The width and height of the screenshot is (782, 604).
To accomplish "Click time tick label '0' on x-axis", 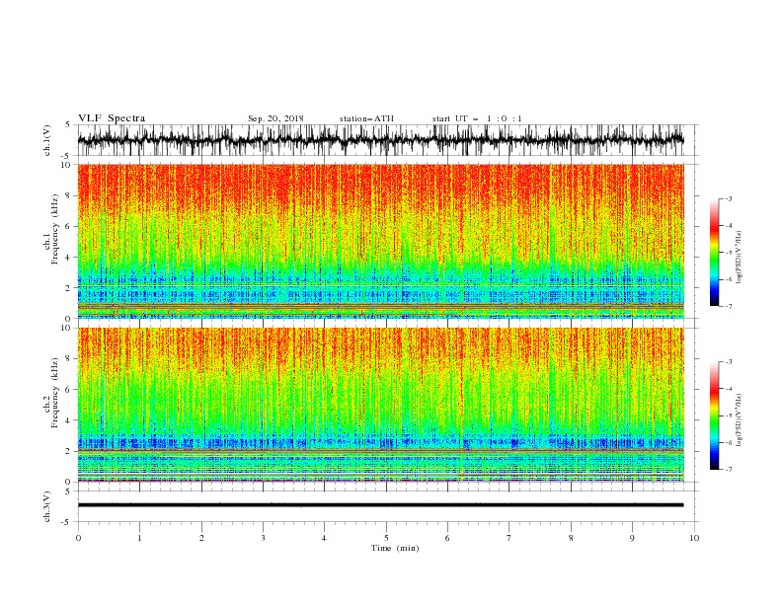I will [x=78, y=538].
